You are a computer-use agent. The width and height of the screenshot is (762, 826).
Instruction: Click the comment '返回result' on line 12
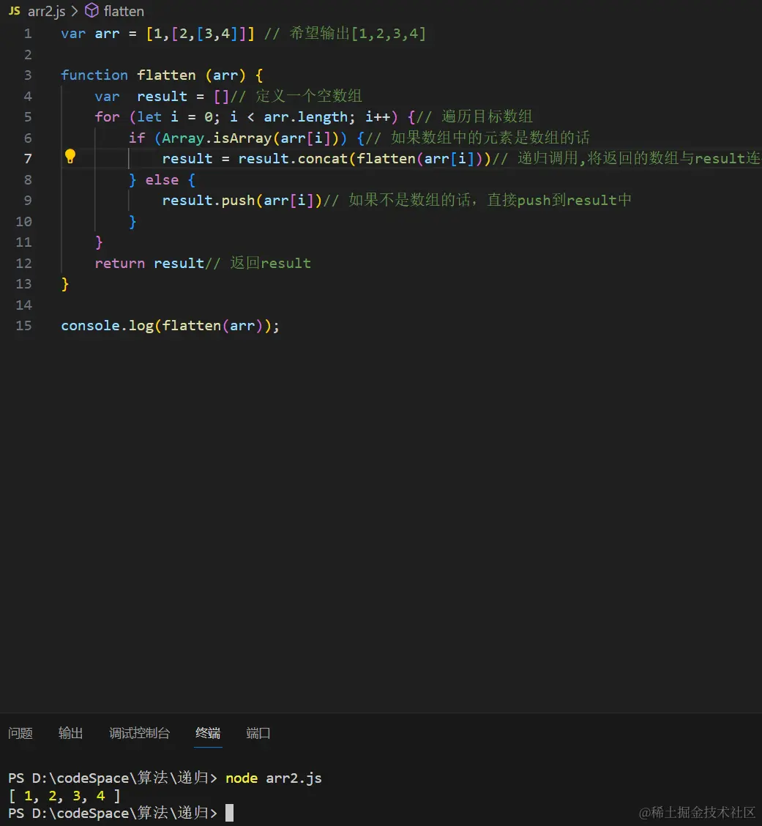click(270, 263)
